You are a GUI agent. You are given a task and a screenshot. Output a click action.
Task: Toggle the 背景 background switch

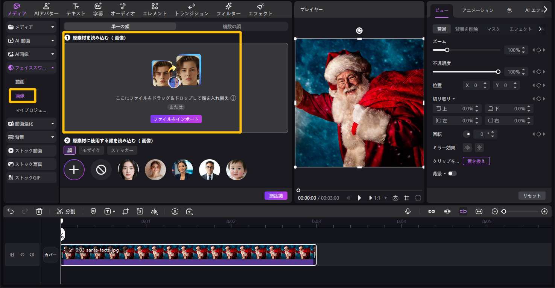[x=452, y=173]
